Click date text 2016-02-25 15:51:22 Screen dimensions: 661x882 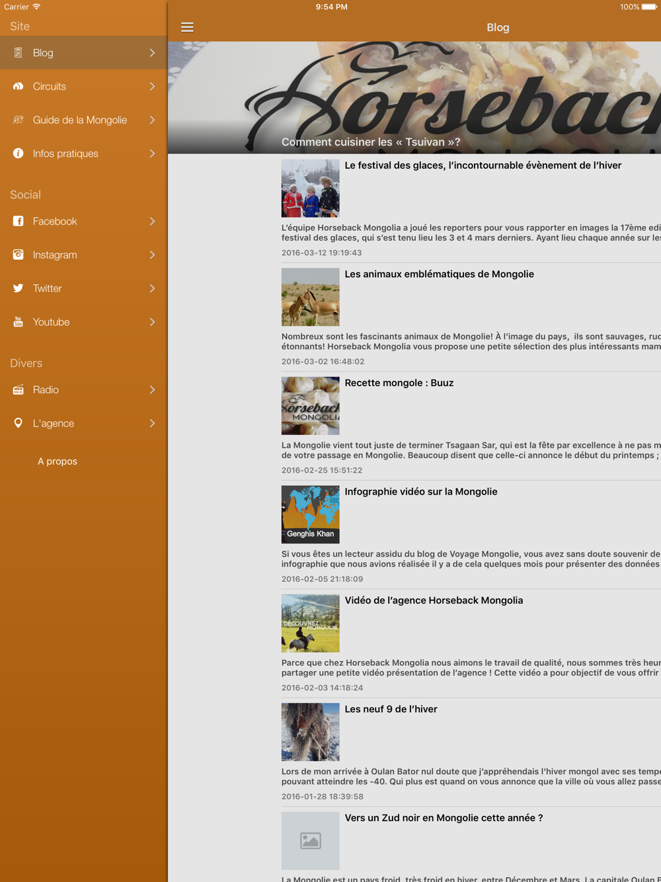pyautogui.click(x=322, y=470)
